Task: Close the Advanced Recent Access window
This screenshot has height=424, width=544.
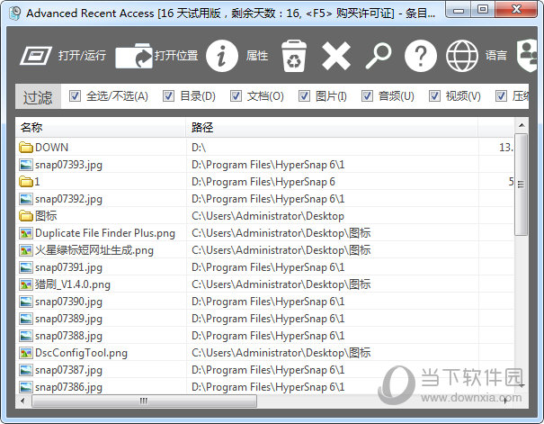Action: point(517,10)
